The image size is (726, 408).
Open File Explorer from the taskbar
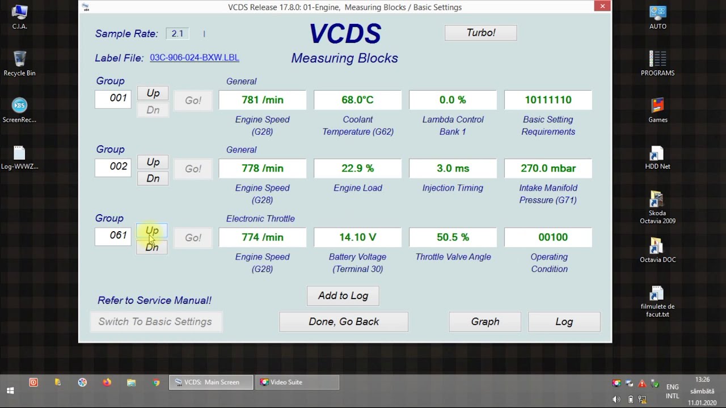pos(132,382)
